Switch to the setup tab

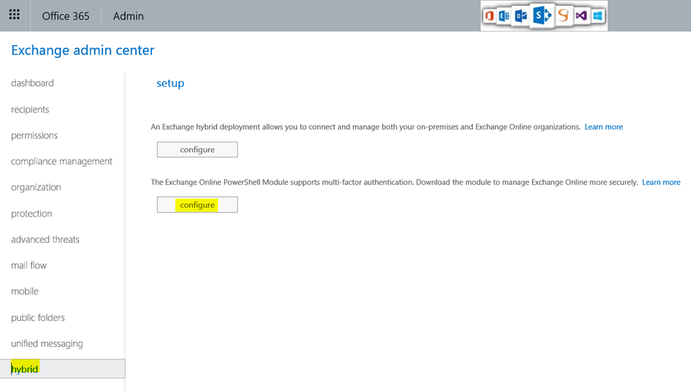pyautogui.click(x=170, y=83)
